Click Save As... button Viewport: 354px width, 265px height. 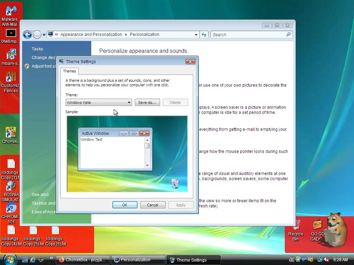coord(147,102)
